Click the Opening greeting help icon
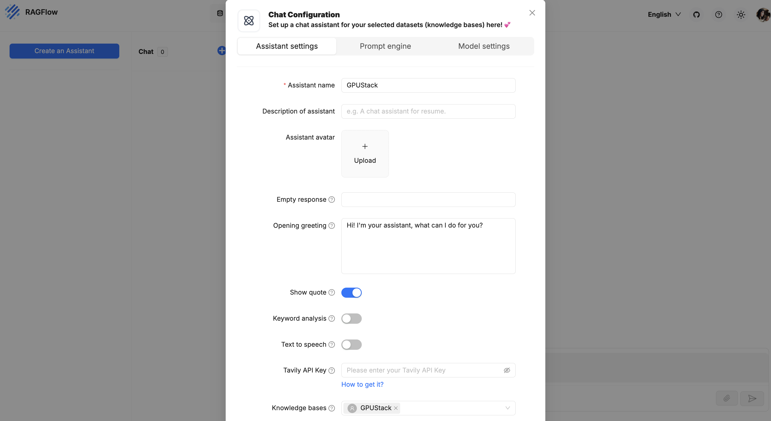The height and width of the screenshot is (421, 771). [x=332, y=226]
